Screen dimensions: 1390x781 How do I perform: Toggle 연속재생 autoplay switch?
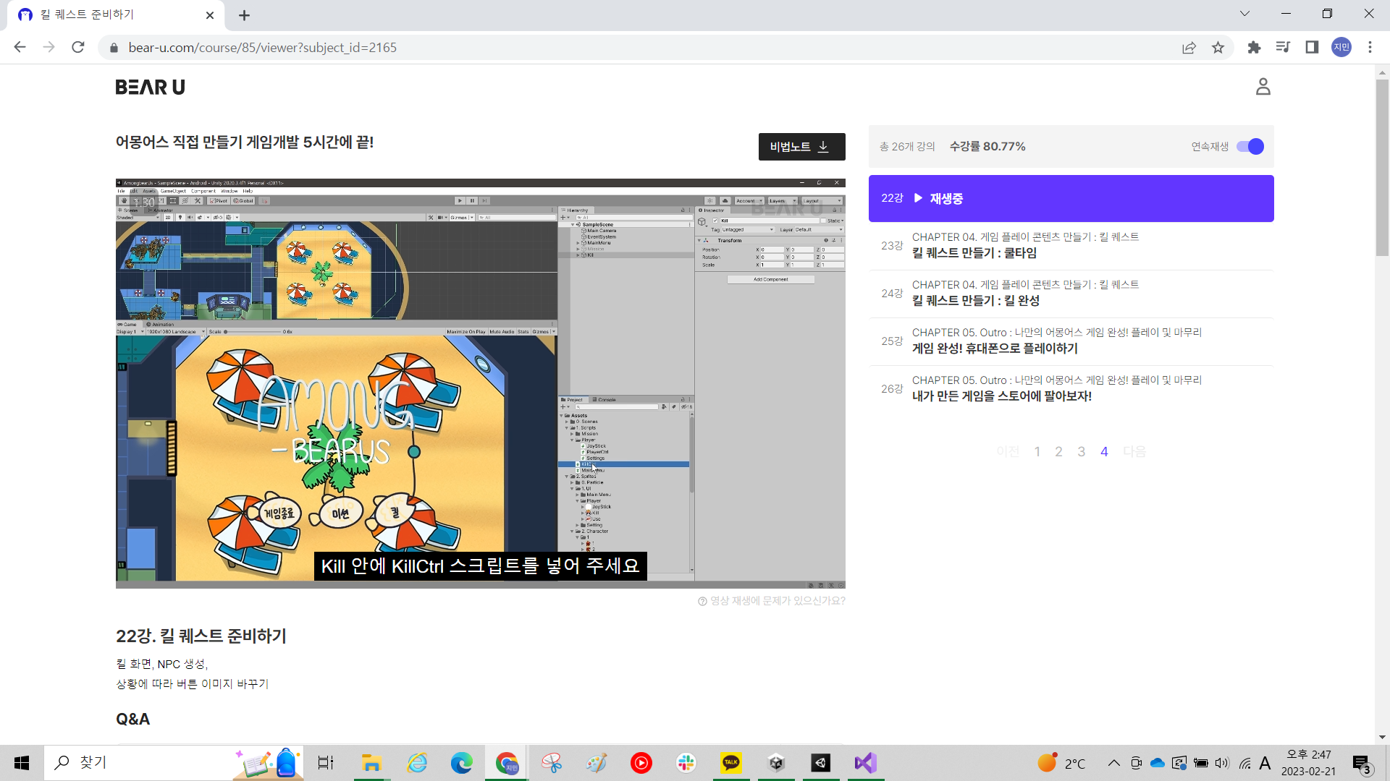click(x=1250, y=147)
